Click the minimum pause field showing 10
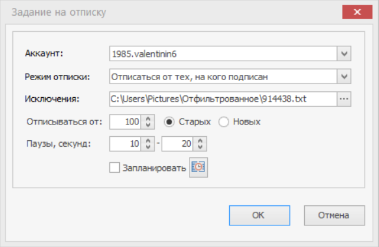The width and height of the screenshot is (379, 247). point(125,143)
